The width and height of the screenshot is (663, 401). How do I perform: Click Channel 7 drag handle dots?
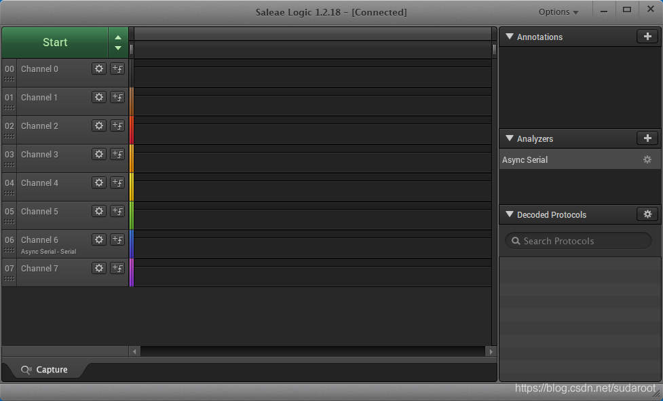(10, 278)
